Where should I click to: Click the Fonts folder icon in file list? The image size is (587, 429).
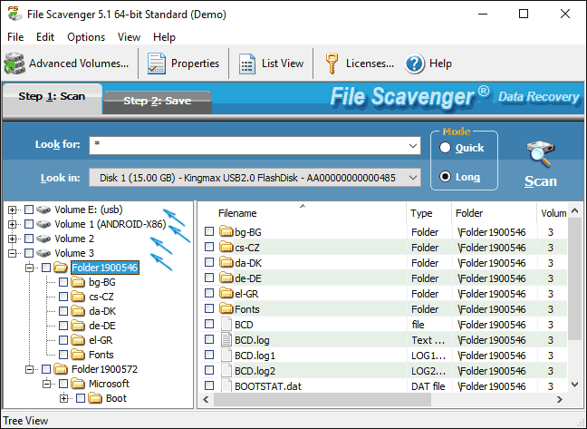226,309
